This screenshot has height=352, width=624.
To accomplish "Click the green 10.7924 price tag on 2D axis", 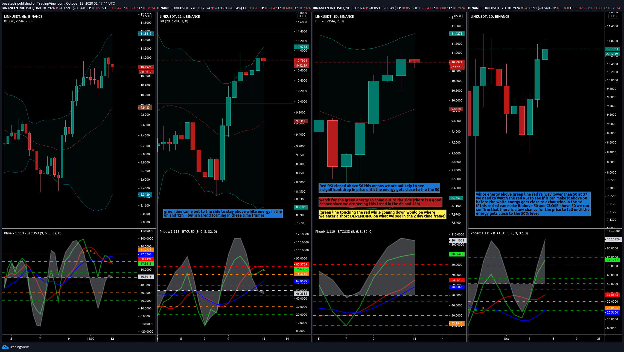I will pos(613,49).
